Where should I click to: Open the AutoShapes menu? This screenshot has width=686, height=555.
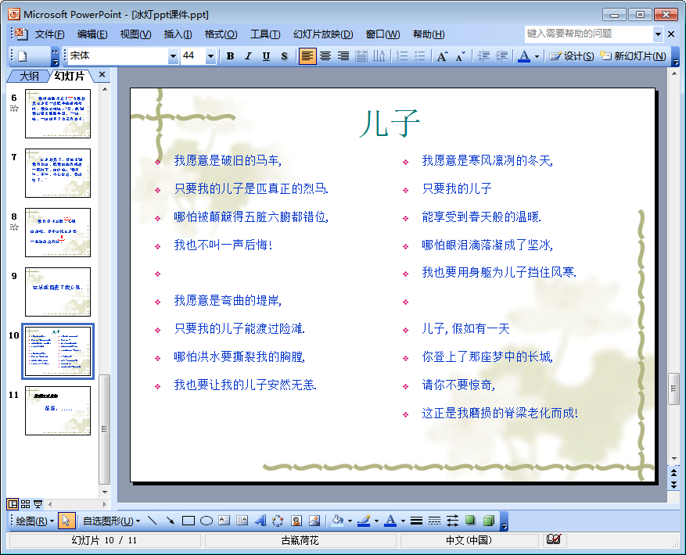111,521
